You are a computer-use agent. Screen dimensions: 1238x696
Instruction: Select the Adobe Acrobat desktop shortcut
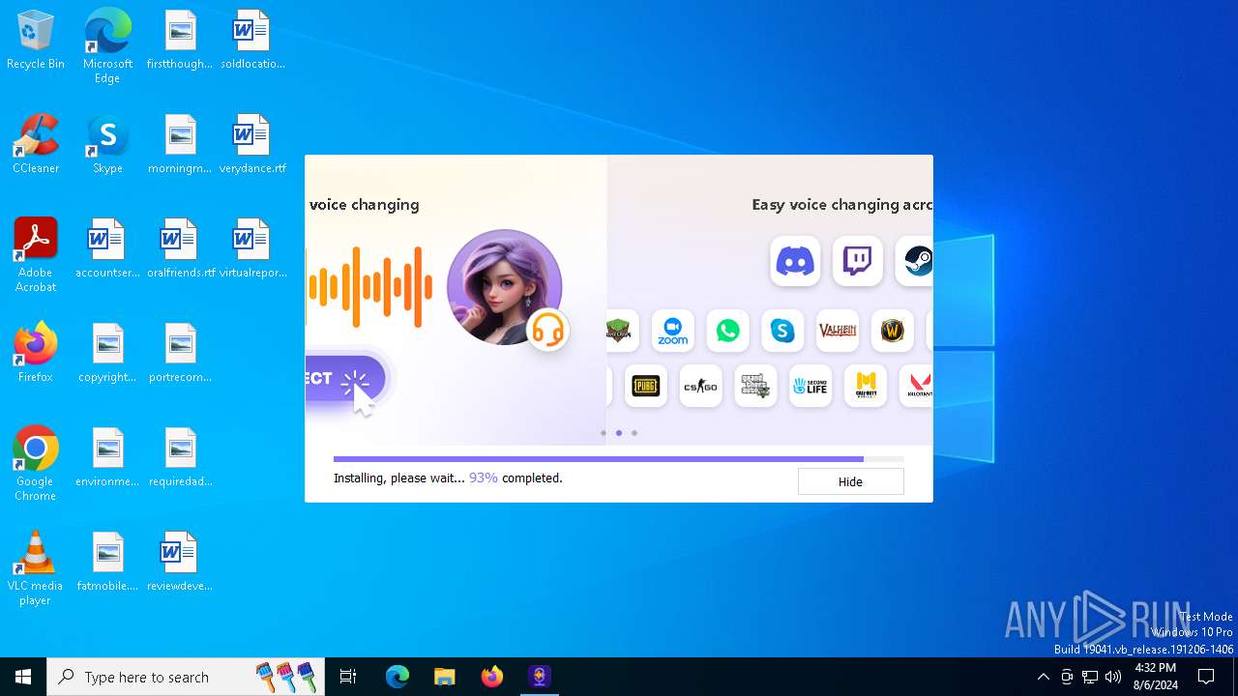[36, 255]
